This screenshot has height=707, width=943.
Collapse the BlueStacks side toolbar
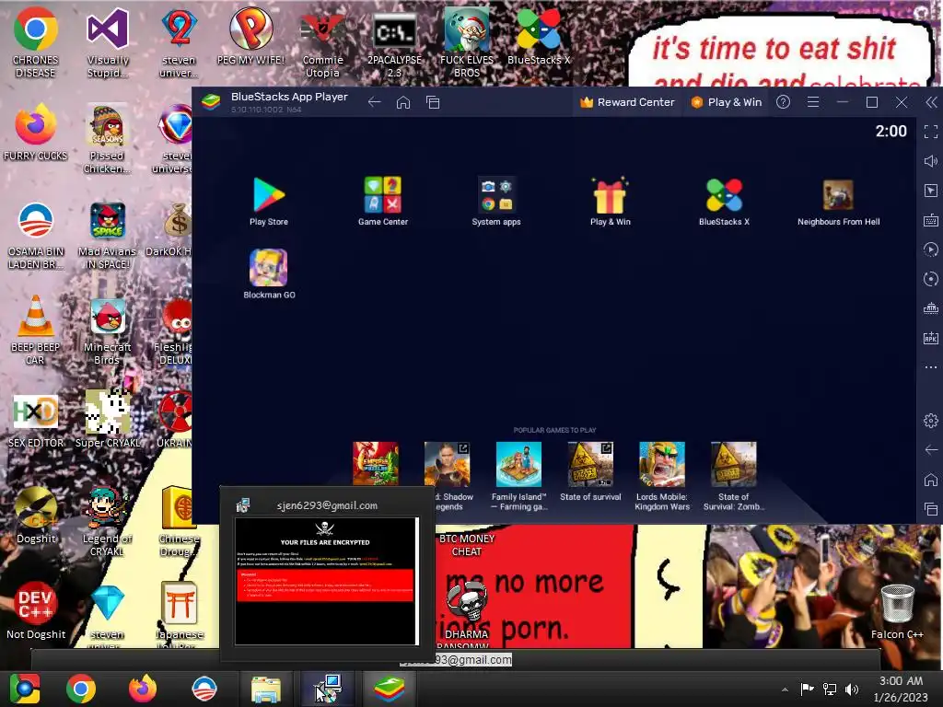931,102
